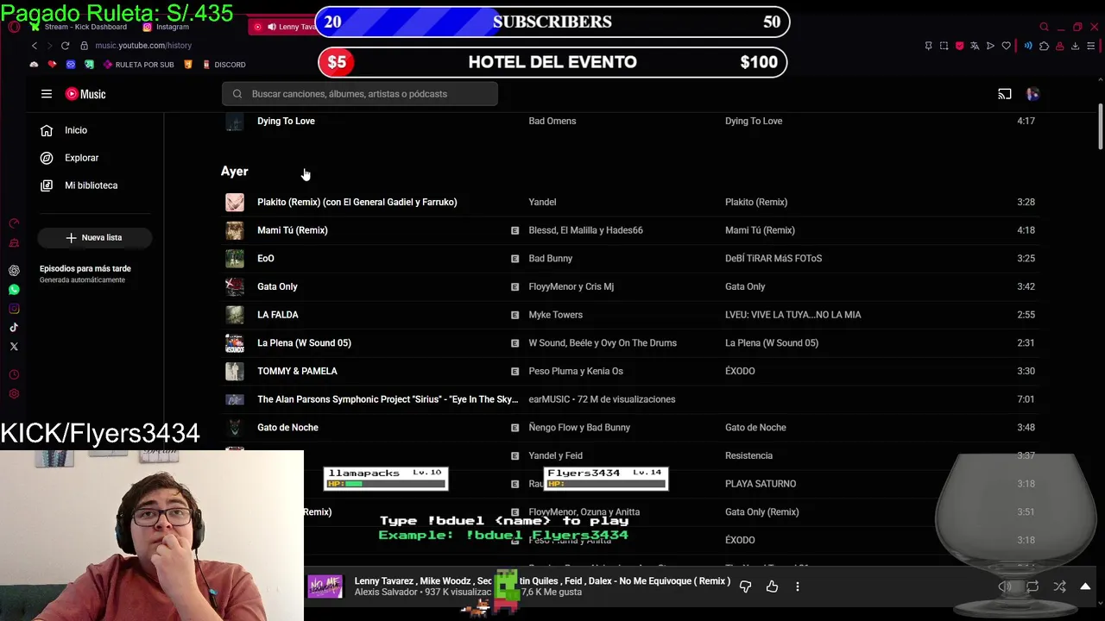Viewport: 1105px width, 621px height.
Task: Open Instagram in the browser sidebar
Action: [x=14, y=309]
